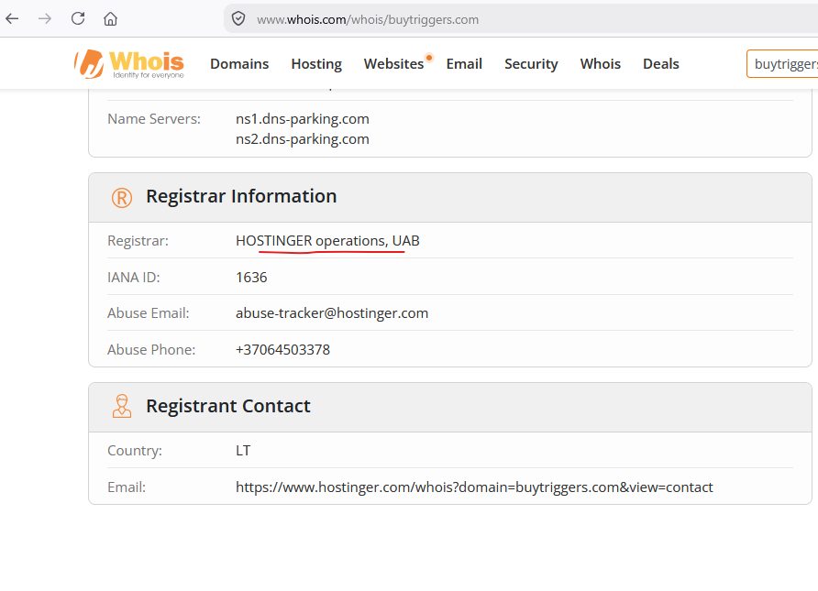Click the Registrant Contact heading
Viewport: 818px width, 591px height.
228,406
